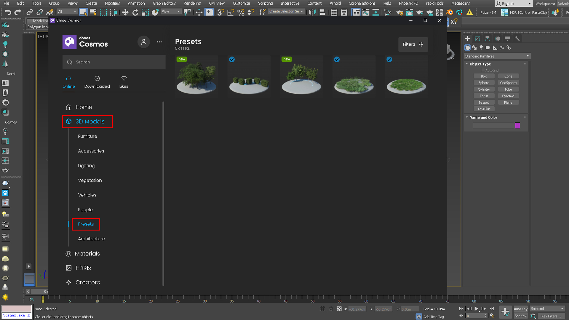Screen dimensions: 569x320
Task: Open the three-dots Cosmos menu
Action: (159, 42)
